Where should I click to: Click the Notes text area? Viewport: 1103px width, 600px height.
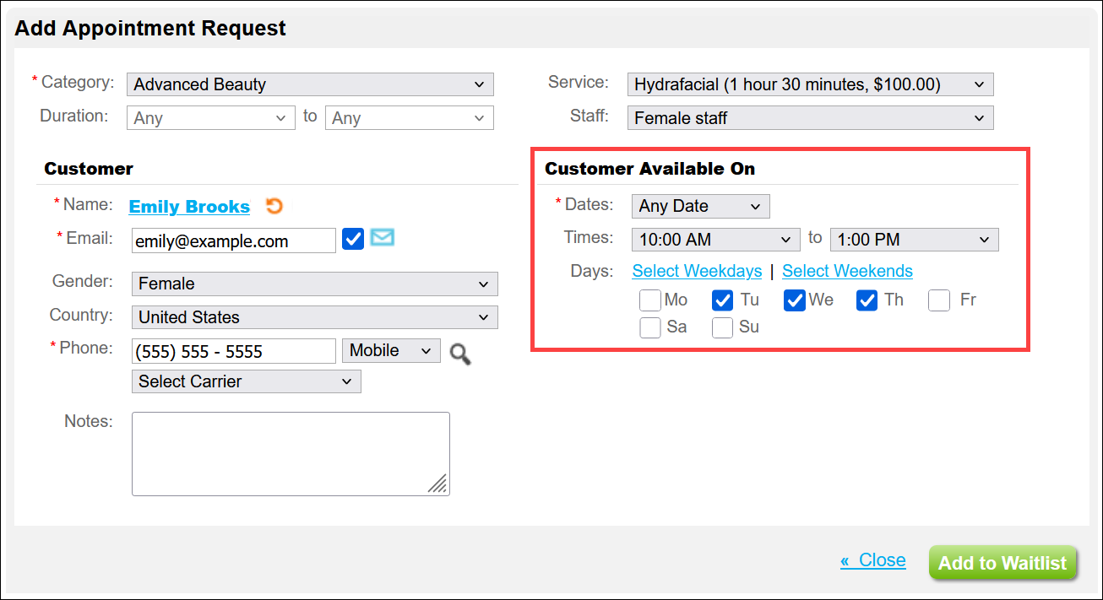291,453
